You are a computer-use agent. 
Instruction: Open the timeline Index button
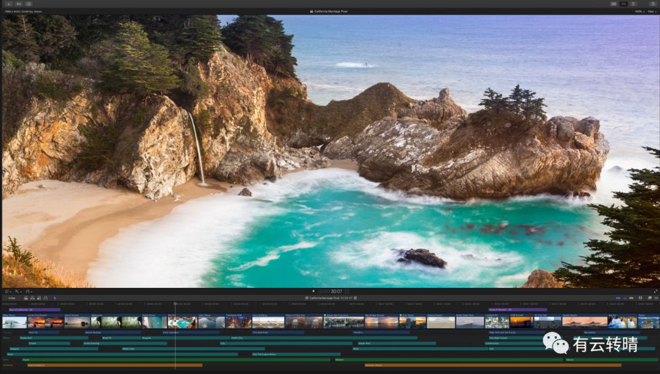pyautogui.click(x=12, y=298)
